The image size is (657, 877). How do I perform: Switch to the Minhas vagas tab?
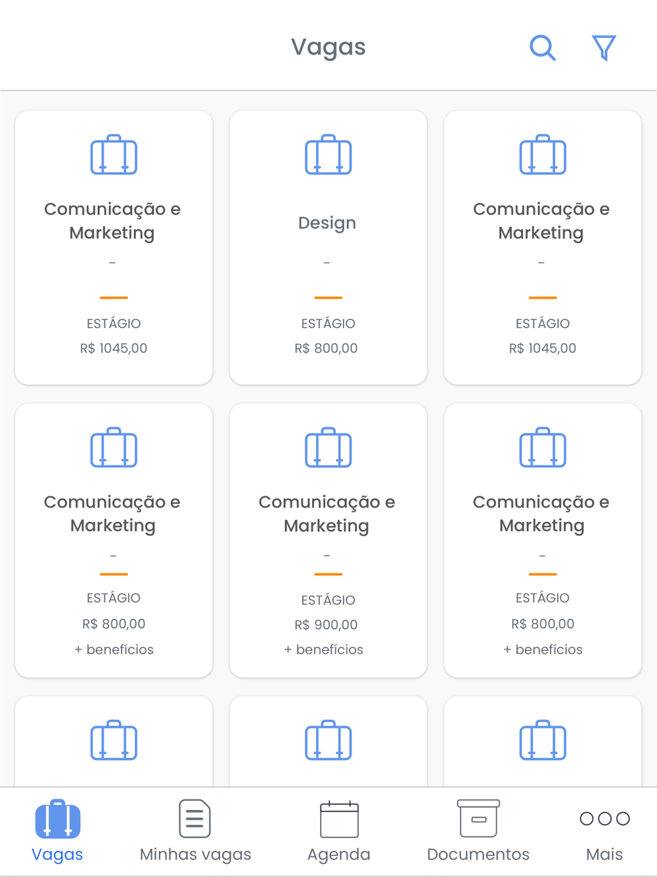[195, 831]
